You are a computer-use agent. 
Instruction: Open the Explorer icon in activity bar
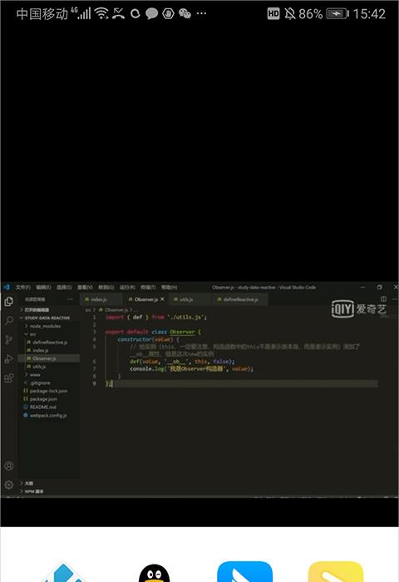(9, 301)
